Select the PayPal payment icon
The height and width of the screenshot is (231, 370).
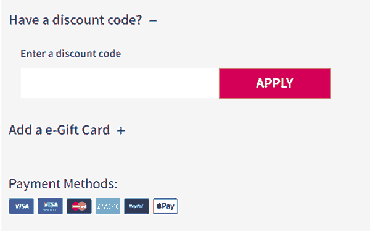(x=137, y=206)
